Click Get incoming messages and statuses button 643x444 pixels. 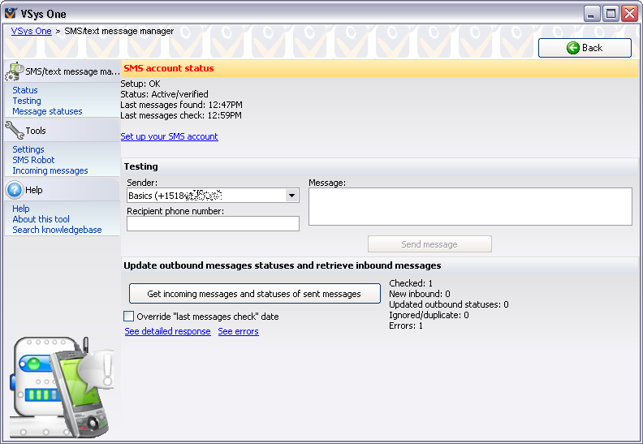(x=255, y=294)
